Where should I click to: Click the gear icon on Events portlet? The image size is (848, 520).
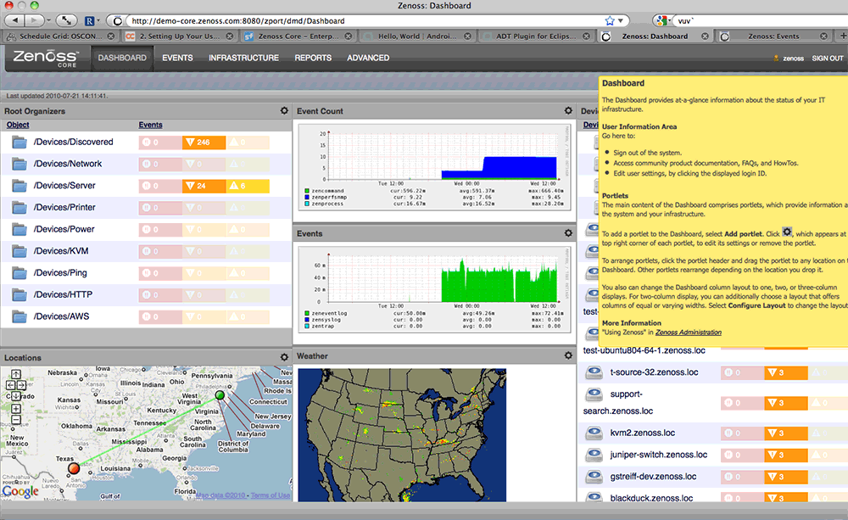click(568, 232)
